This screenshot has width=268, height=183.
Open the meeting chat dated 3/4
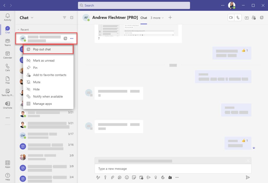(47, 179)
